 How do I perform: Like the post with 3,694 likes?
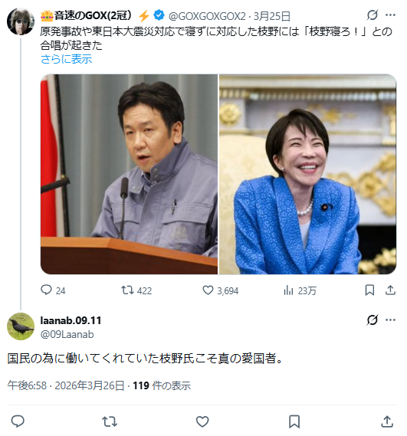(x=220, y=290)
